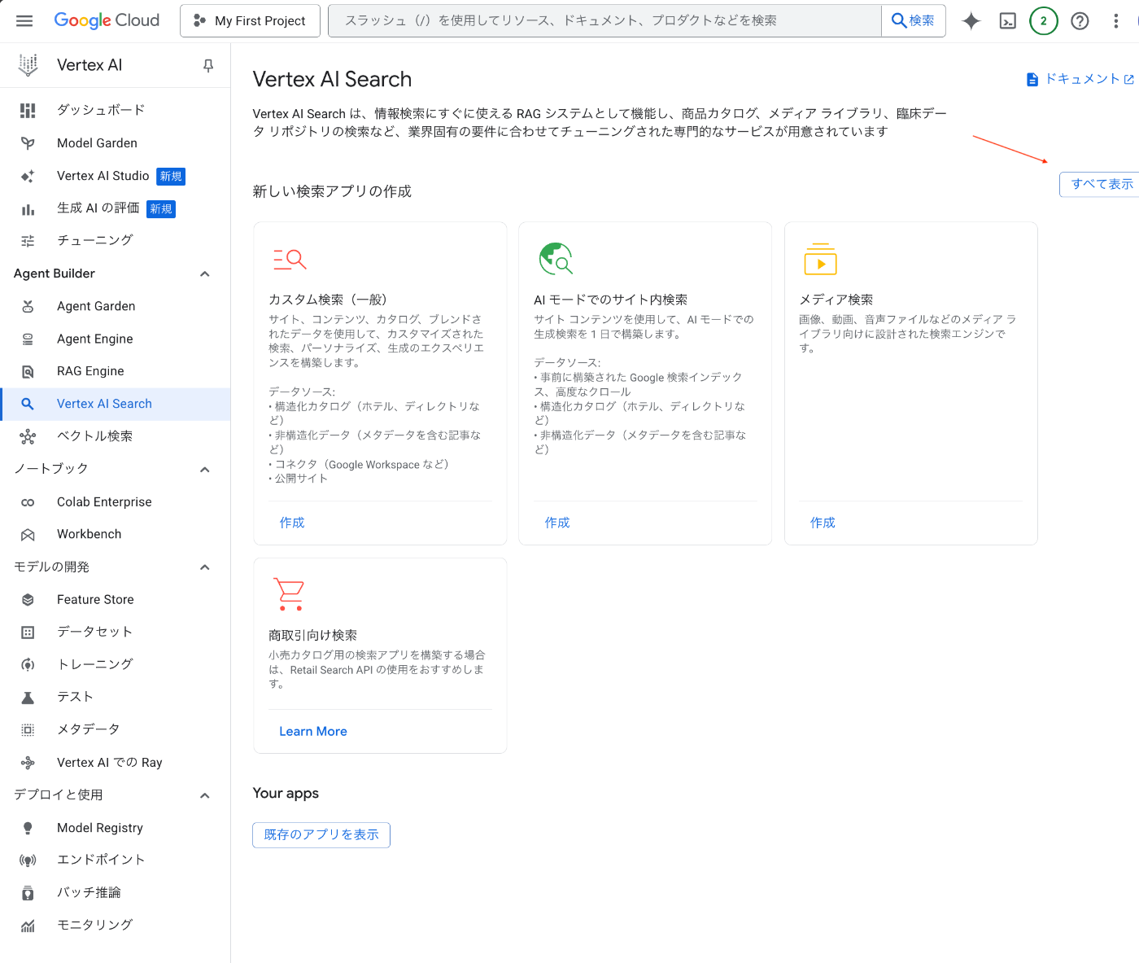Click the Feature Store icon
Screen dimensions: 1139x963
pyautogui.click(x=28, y=600)
